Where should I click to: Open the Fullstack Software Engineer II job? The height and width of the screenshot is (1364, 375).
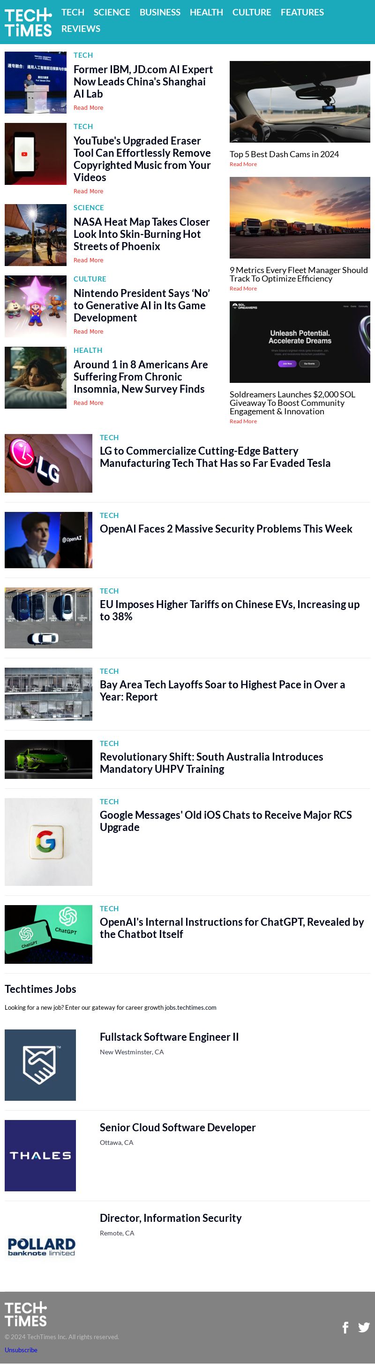point(169,1037)
